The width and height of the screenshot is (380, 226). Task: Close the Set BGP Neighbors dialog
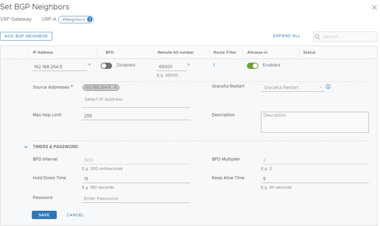pos(374,7)
